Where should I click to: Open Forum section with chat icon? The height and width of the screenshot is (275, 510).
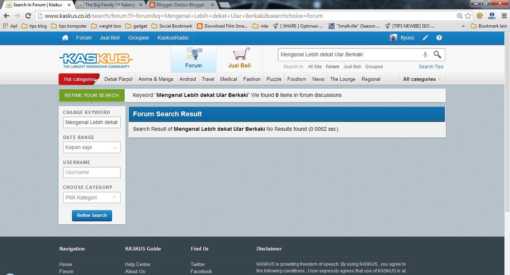(x=194, y=58)
